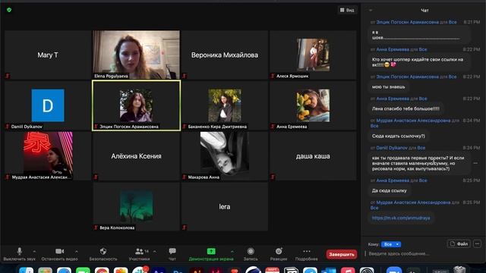Image resolution: width=486 pixels, height=273 pixels.
Task: Select the Mary T participant tile
Action: 48,55
